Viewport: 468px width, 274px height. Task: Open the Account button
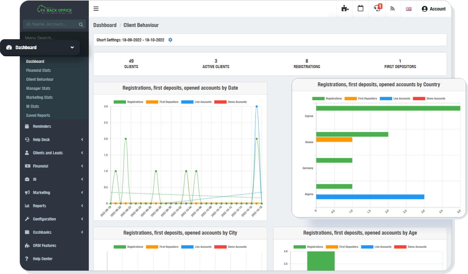point(434,9)
